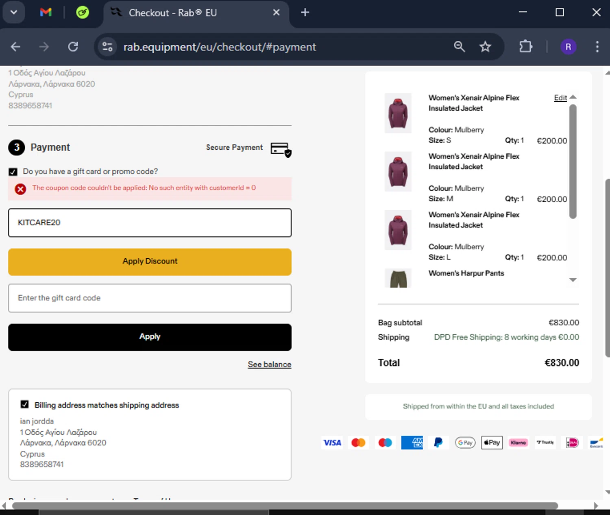
Task: Click the Mastercard payment logo
Action: coord(358,443)
